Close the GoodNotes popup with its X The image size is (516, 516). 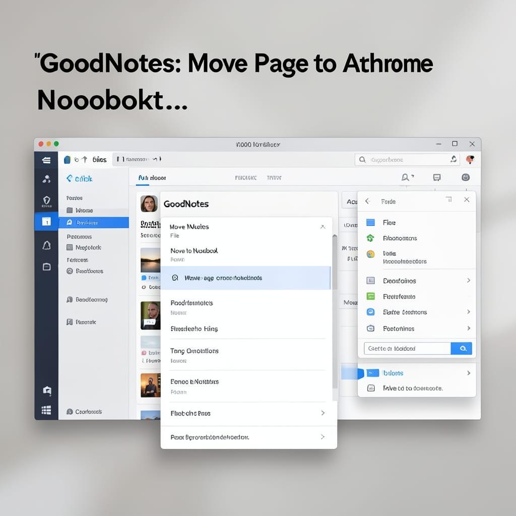pos(323,227)
